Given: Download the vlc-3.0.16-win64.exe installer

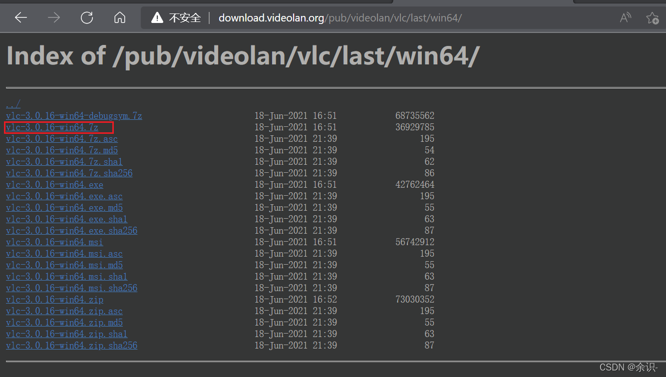Looking at the screenshot, I should 54,184.
